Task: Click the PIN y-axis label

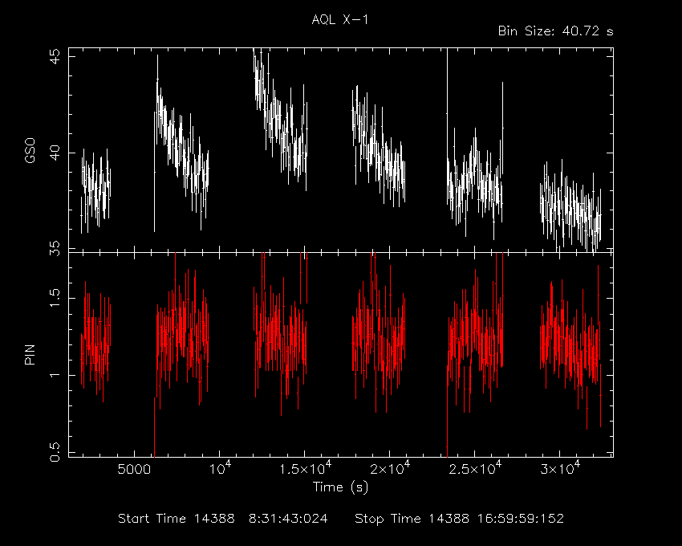Action: 30,354
